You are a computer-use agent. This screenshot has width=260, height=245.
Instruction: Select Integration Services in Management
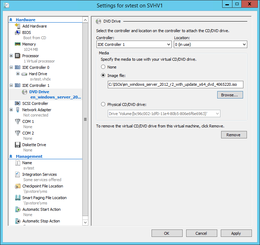pyautogui.click(x=40, y=174)
